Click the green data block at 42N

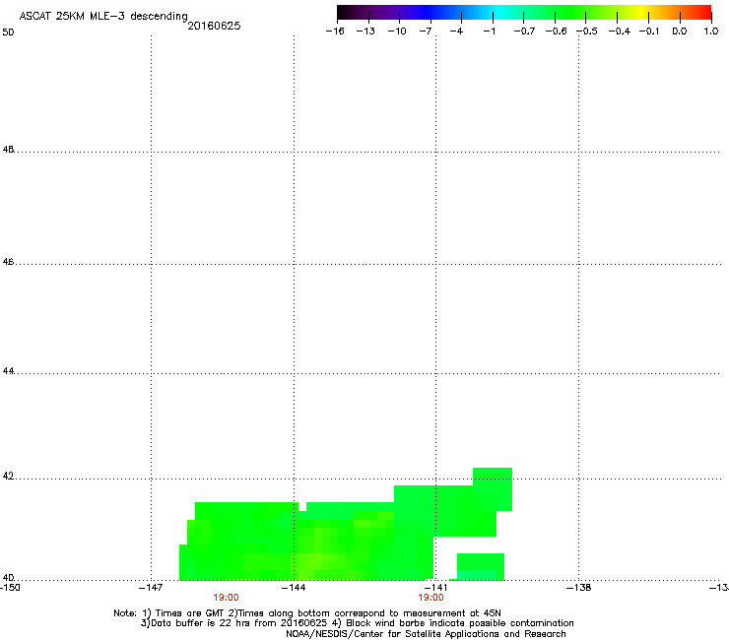[x=493, y=489]
